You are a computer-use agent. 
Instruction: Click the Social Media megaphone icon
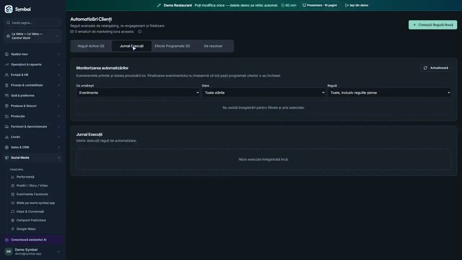(x=7, y=158)
